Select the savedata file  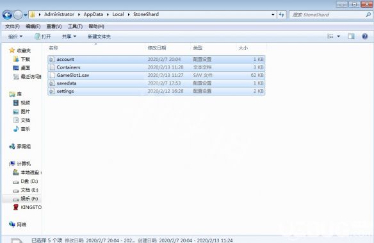(156, 83)
